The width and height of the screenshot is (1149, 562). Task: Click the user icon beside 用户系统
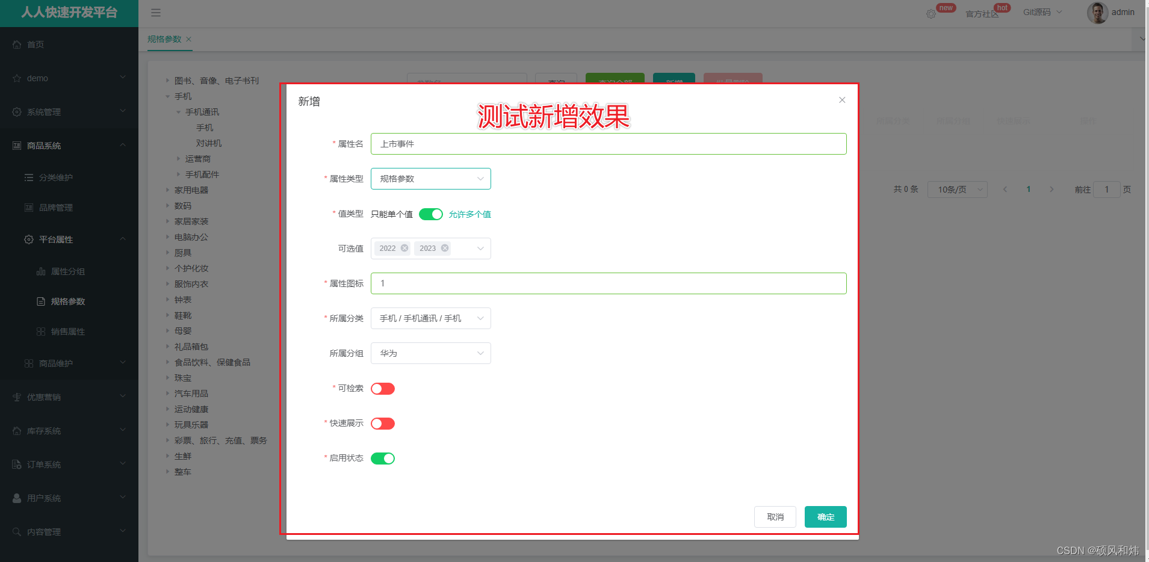[x=17, y=498]
